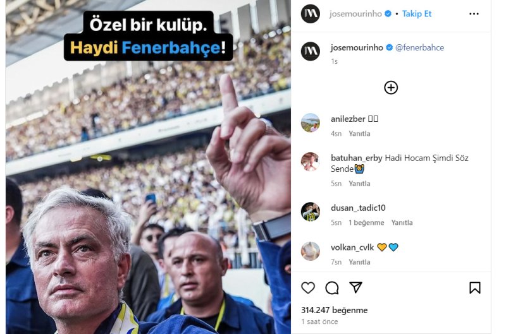506x334 pixels.
Task: Reply to volkan_cvlk's comment via Yanıtla
Action: [359, 262]
